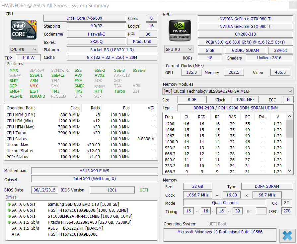Click the BIOS Date field 06/12/2015
297x244 pixels.
click(x=44, y=190)
